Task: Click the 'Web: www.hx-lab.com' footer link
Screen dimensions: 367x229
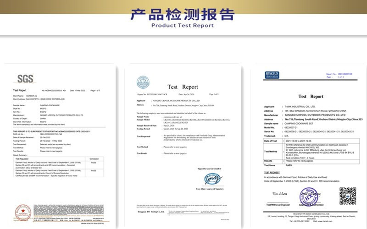Action: click(323, 221)
